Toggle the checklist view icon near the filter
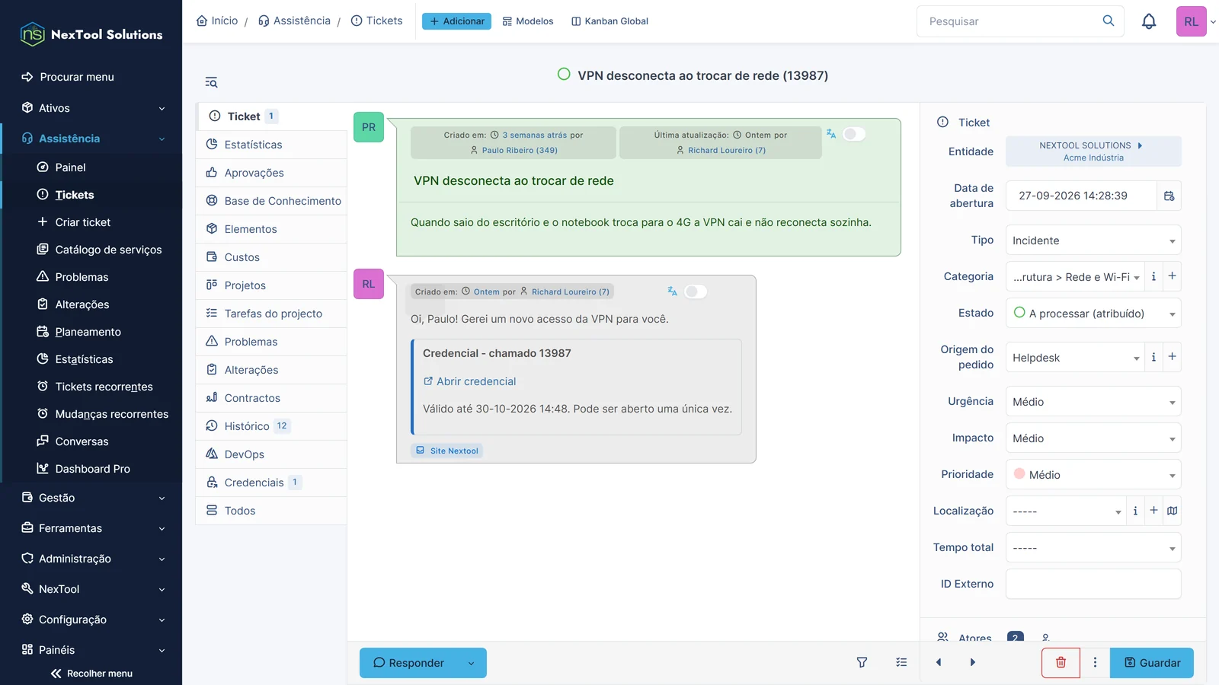Viewport: 1219px width, 685px height. [x=901, y=662]
